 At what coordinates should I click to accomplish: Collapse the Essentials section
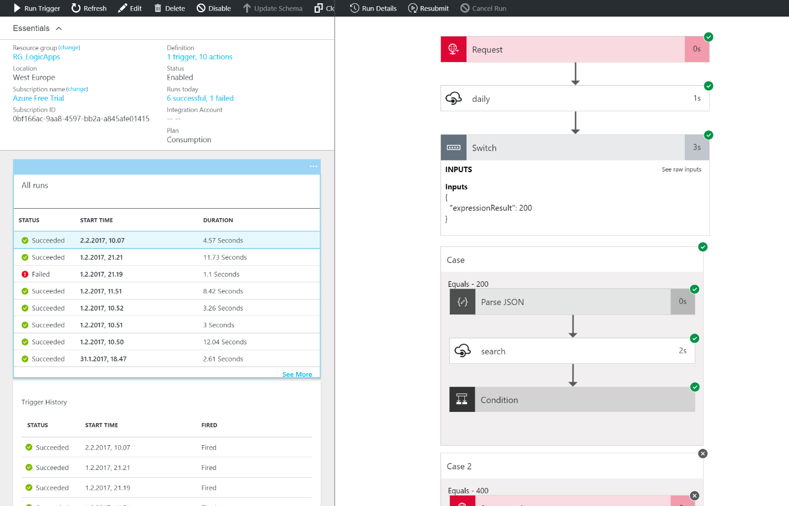click(58, 28)
